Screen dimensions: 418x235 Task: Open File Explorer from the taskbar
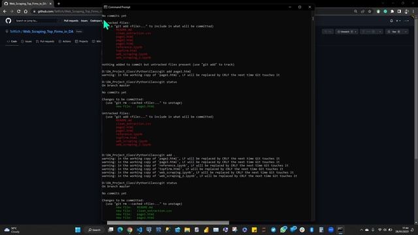coord(187,230)
